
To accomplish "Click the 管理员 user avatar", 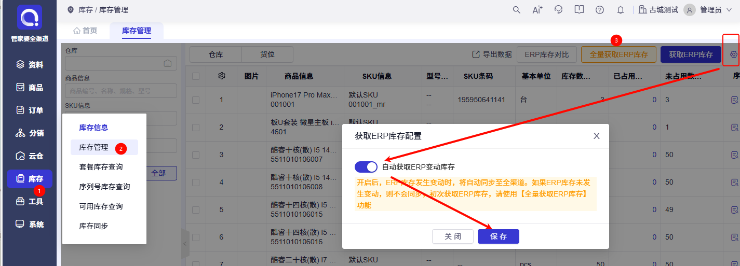I will (690, 10).
